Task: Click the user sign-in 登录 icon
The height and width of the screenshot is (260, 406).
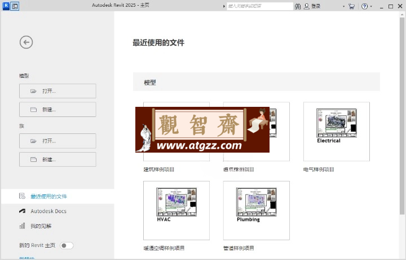Action: (x=306, y=6)
